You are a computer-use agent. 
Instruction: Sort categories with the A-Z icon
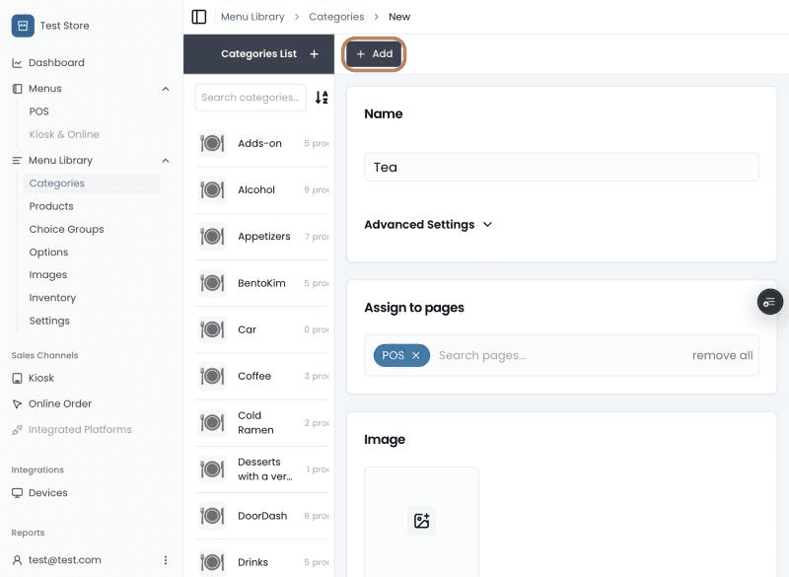pos(322,97)
